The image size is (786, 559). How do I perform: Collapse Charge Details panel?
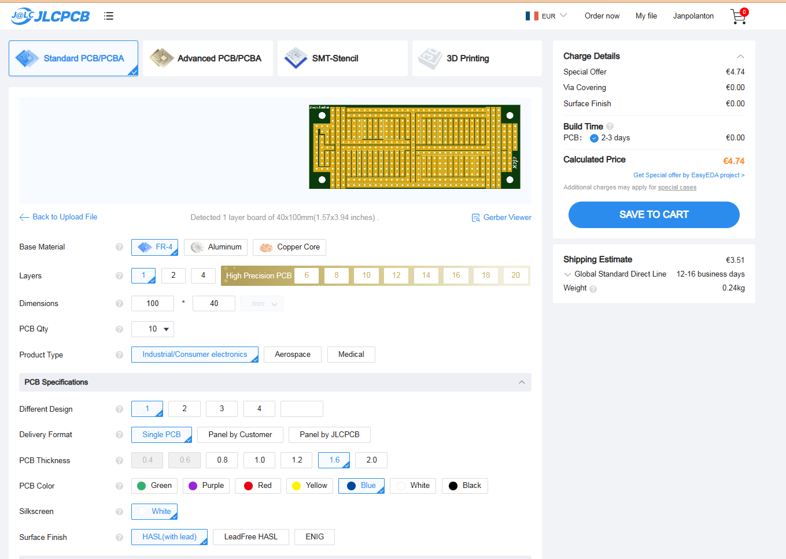pyautogui.click(x=740, y=57)
